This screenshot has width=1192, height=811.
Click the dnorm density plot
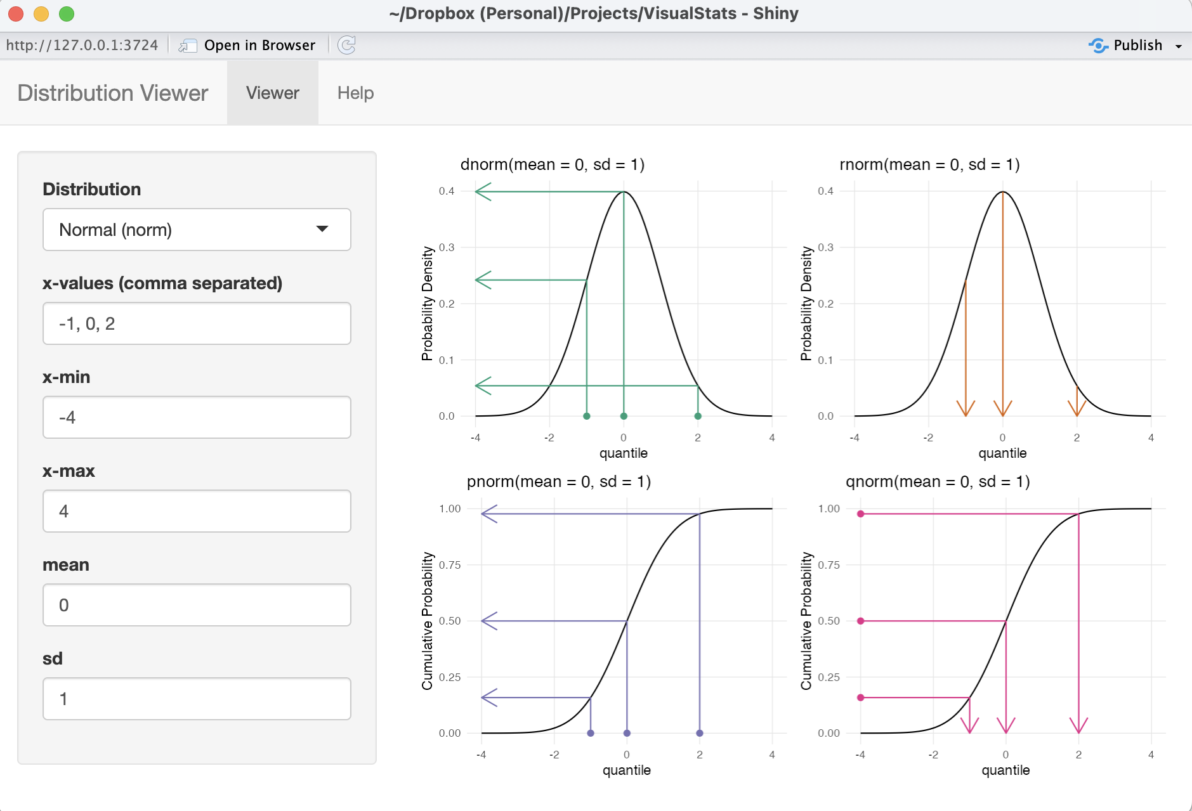coord(623,304)
